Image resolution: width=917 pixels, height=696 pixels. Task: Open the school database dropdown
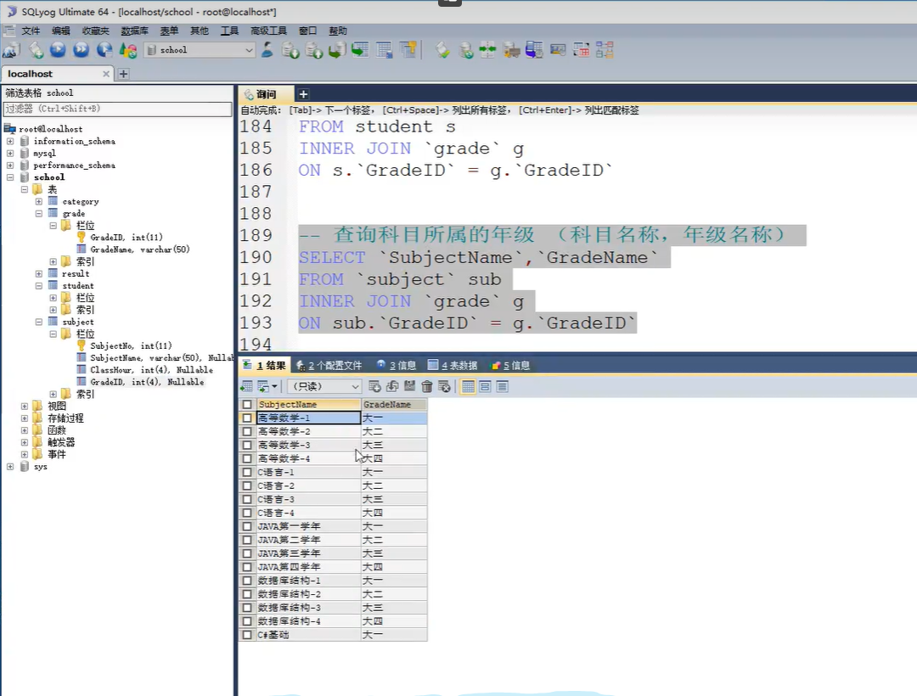pos(249,50)
